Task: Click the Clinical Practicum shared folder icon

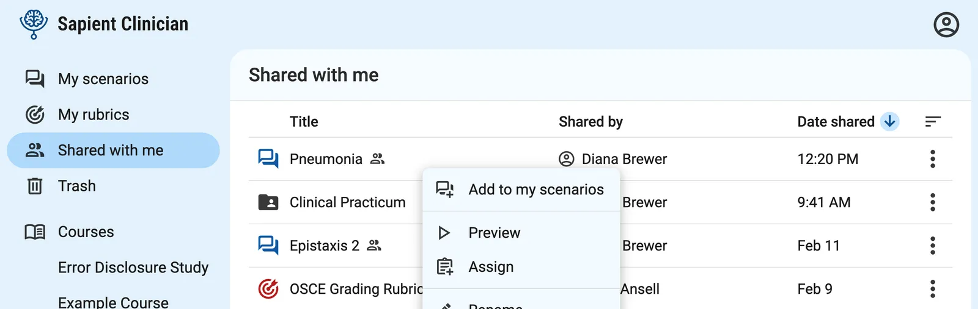Action: point(268,202)
